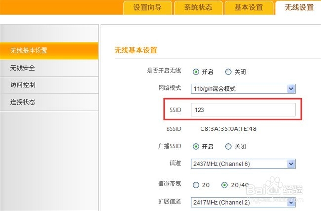Select the 20 channel bandwidth radio
Viewport: 321px width, 211px height.
pyautogui.click(x=196, y=185)
